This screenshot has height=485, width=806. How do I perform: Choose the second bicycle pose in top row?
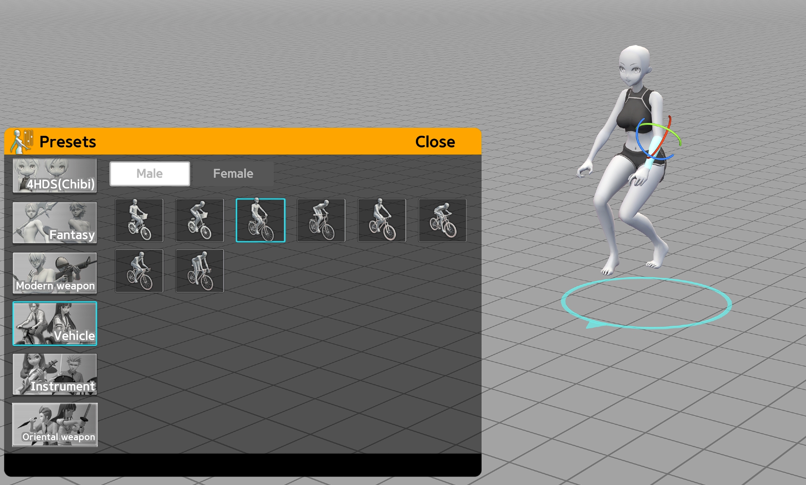[200, 220]
